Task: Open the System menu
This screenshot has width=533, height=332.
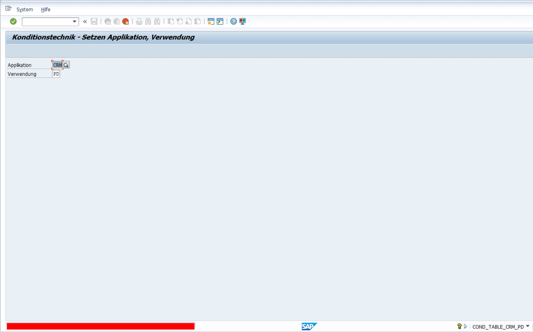Action: tap(25, 9)
